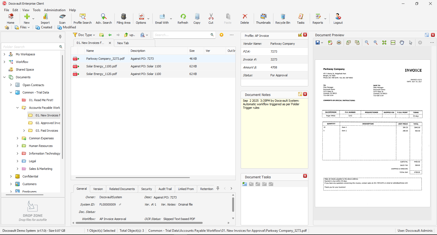This screenshot has height=235, width=437.
Task: Open the Administration menu
Action: (55, 10)
